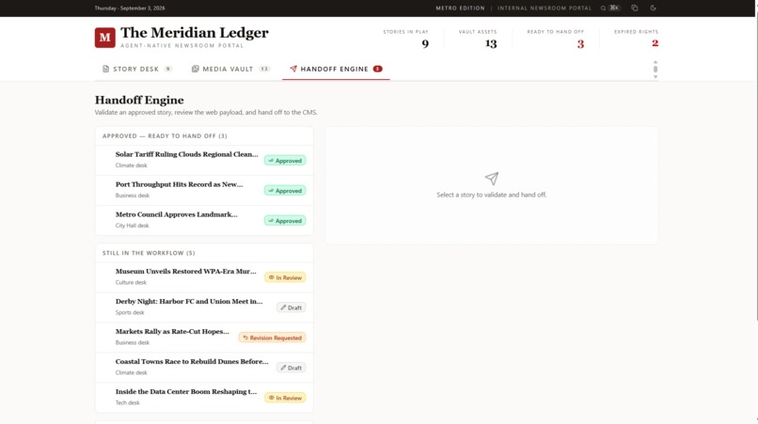Click the Handoff Engine page heading

pyautogui.click(x=139, y=100)
